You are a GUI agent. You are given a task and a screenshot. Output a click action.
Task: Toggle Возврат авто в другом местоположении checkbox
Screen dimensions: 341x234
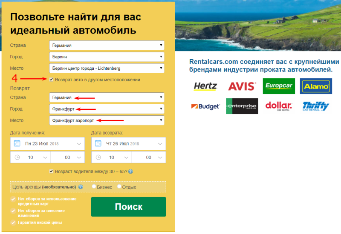point(51,80)
